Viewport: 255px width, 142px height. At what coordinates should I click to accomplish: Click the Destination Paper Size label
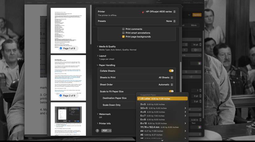(x=114, y=98)
